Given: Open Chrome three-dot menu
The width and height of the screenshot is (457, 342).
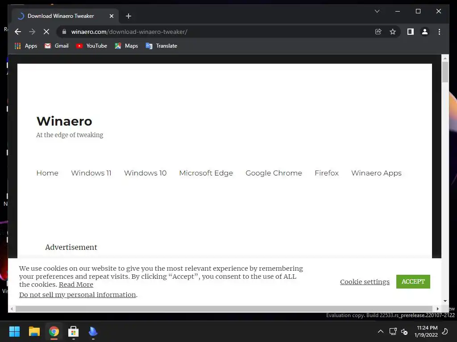Looking at the screenshot, I should 439,32.
